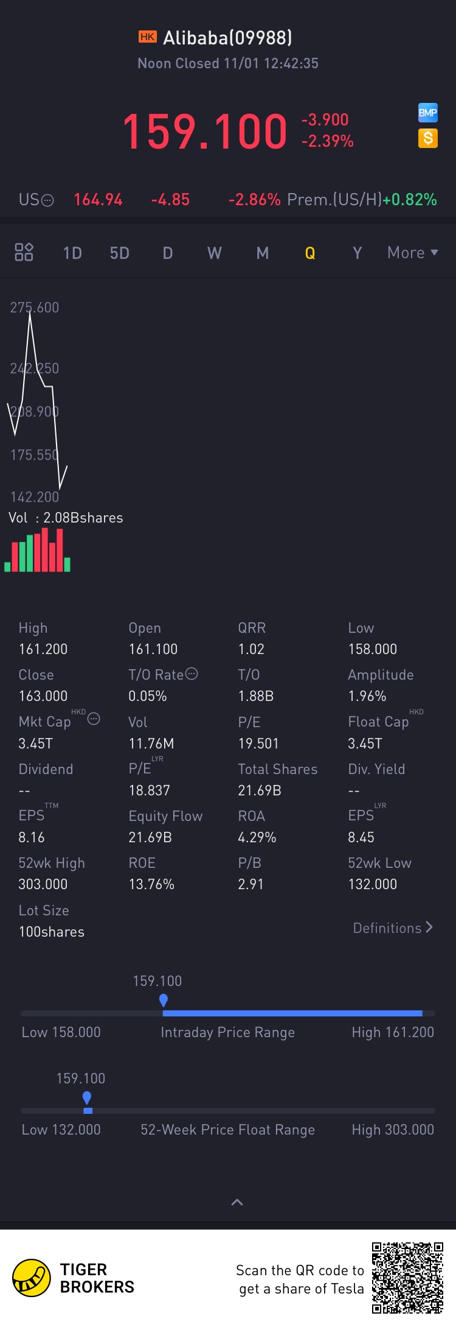Tap the Tesla share QR code
Viewport: 456px width, 1327px height.
[407, 1278]
